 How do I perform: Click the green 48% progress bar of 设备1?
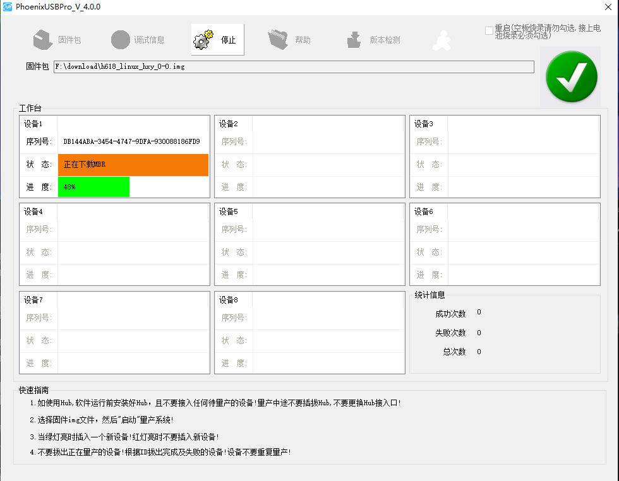[93, 187]
